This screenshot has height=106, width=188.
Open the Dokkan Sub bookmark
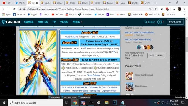point(152,14)
